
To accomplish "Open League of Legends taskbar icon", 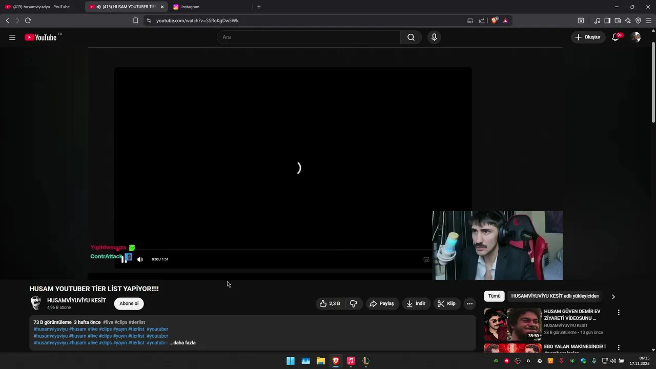I will click(365, 361).
